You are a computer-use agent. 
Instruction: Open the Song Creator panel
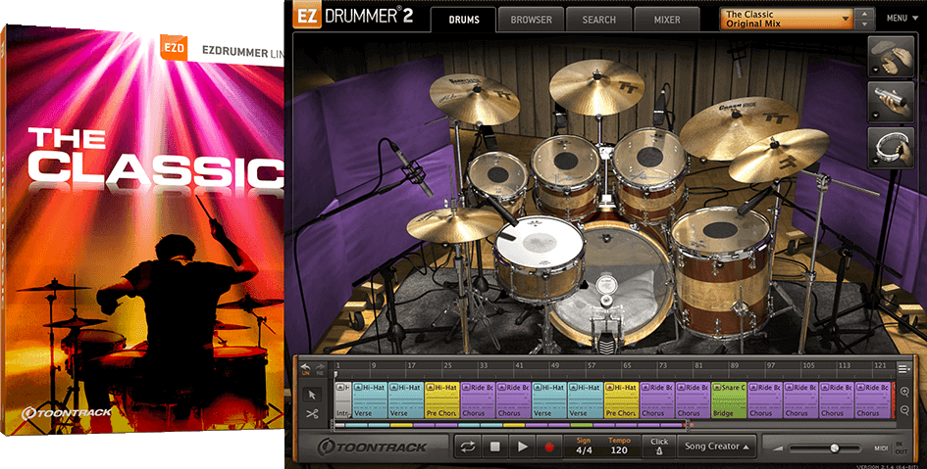pyautogui.click(x=716, y=446)
